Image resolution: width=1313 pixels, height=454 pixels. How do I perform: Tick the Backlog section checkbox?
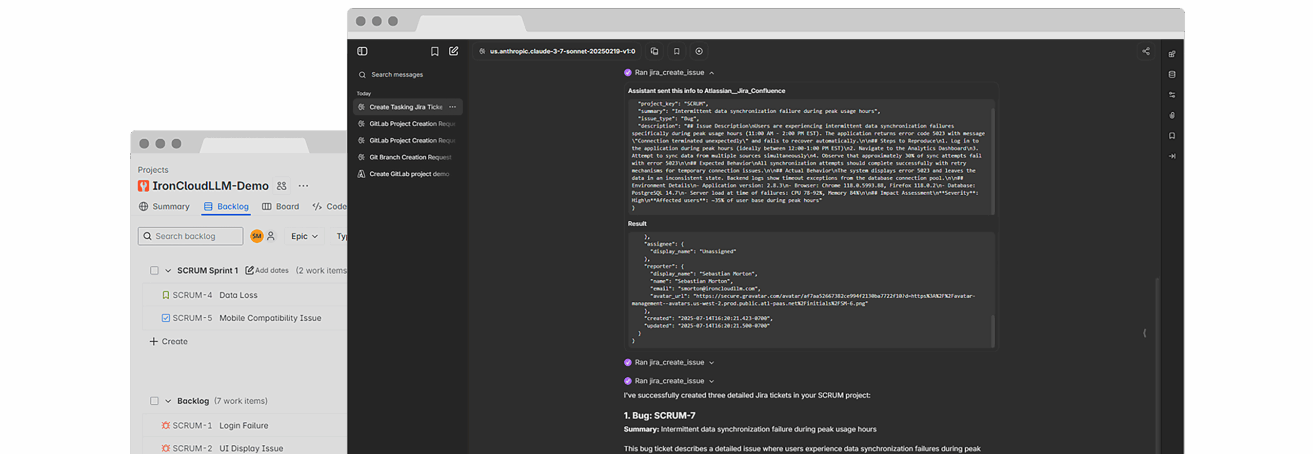click(x=154, y=401)
